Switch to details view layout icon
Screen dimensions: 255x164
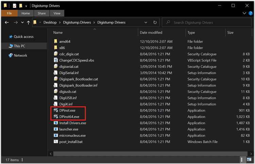[x=243, y=160]
